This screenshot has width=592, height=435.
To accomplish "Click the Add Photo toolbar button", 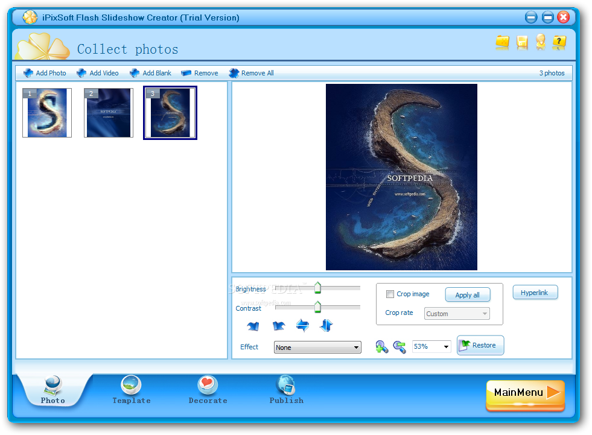I will click(45, 73).
